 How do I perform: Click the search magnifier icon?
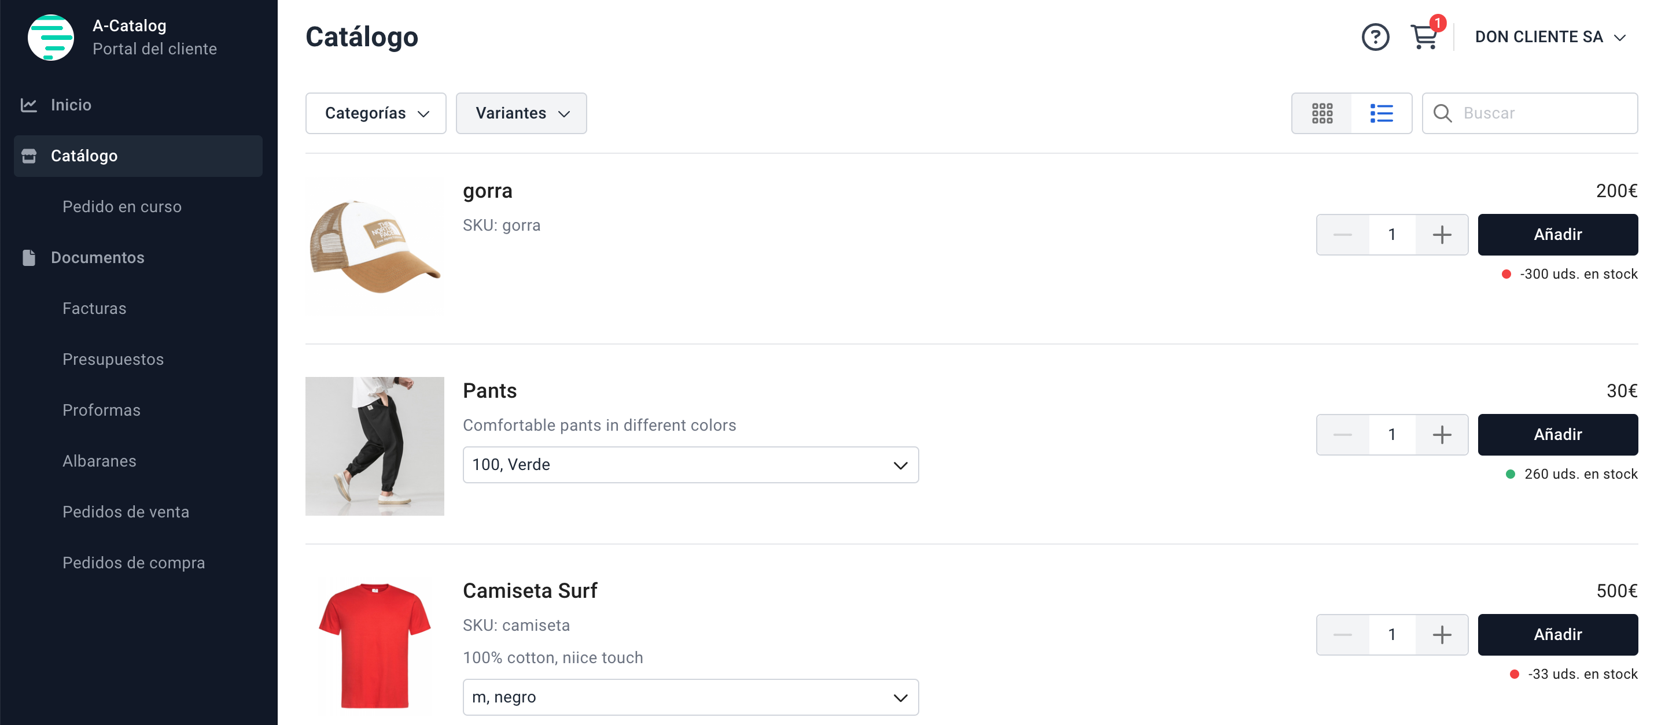pyautogui.click(x=1442, y=113)
